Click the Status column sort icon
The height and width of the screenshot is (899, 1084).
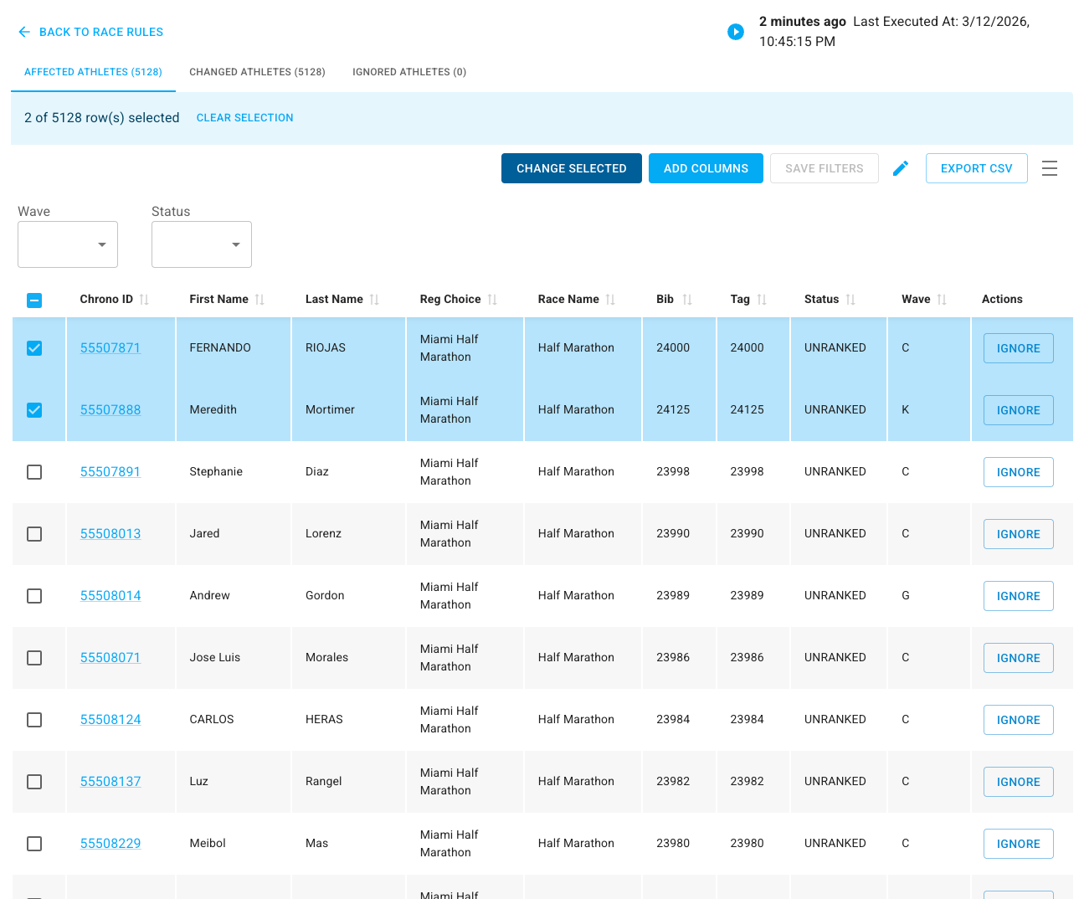tap(850, 300)
